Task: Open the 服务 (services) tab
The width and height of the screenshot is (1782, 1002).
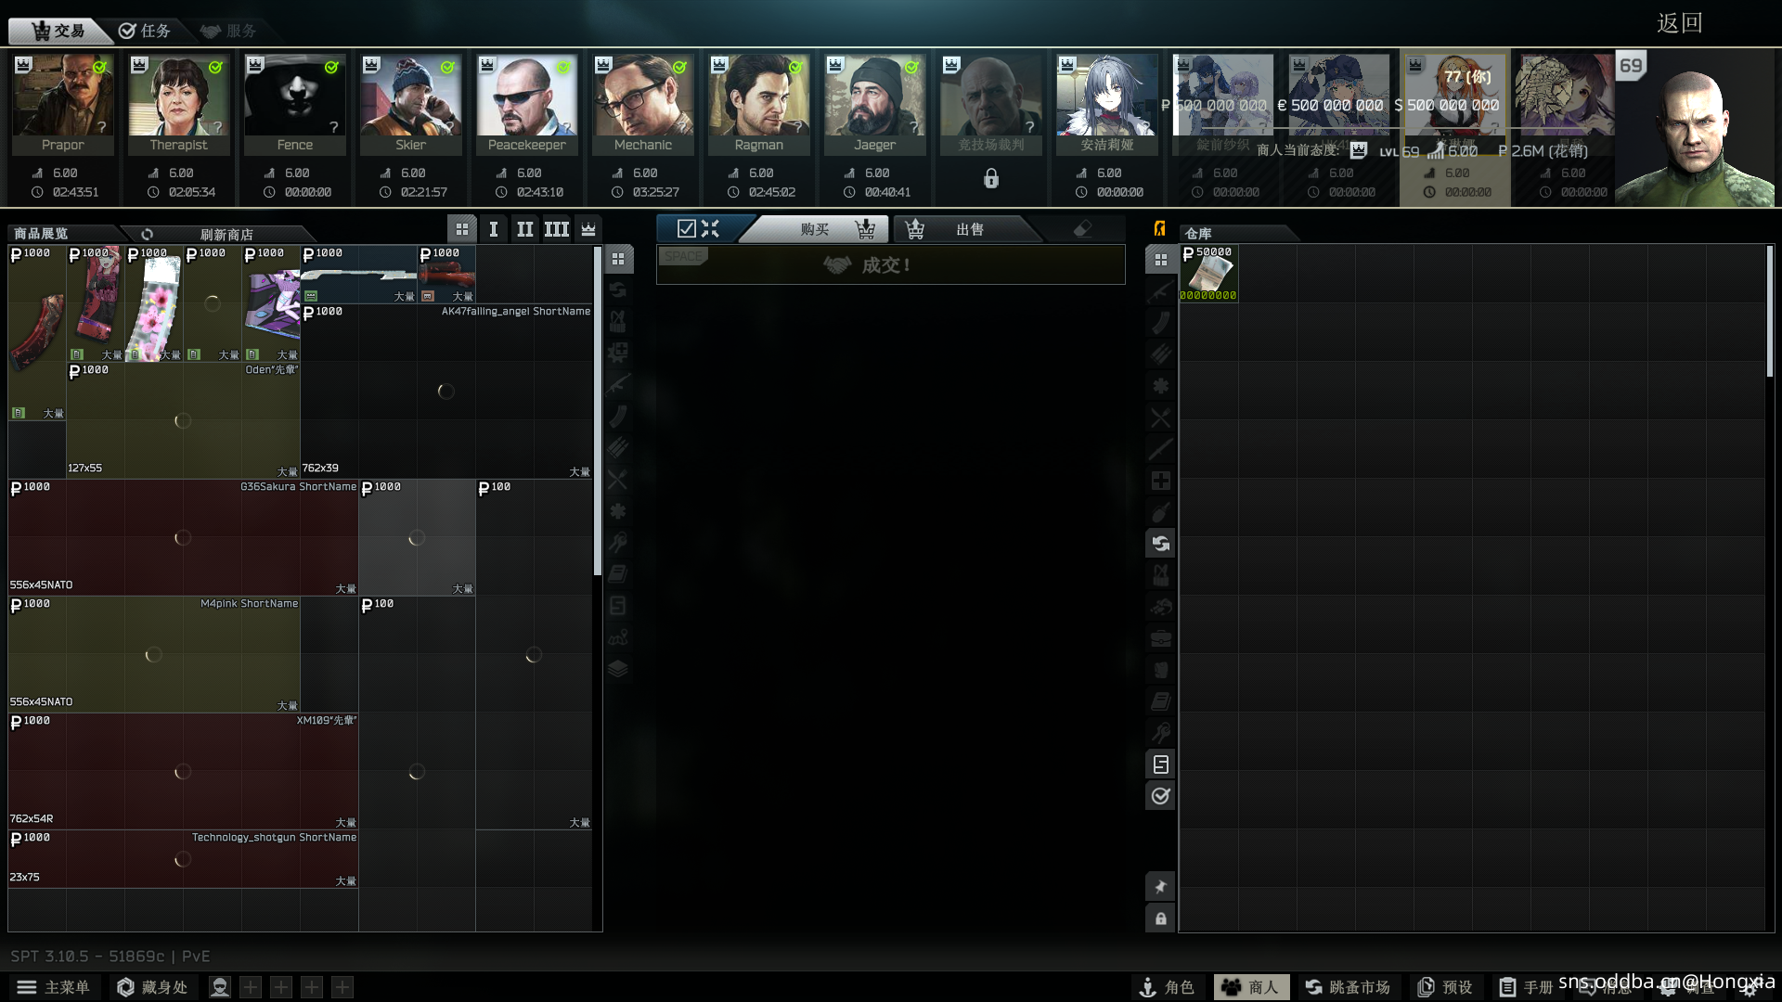Action: click(229, 31)
